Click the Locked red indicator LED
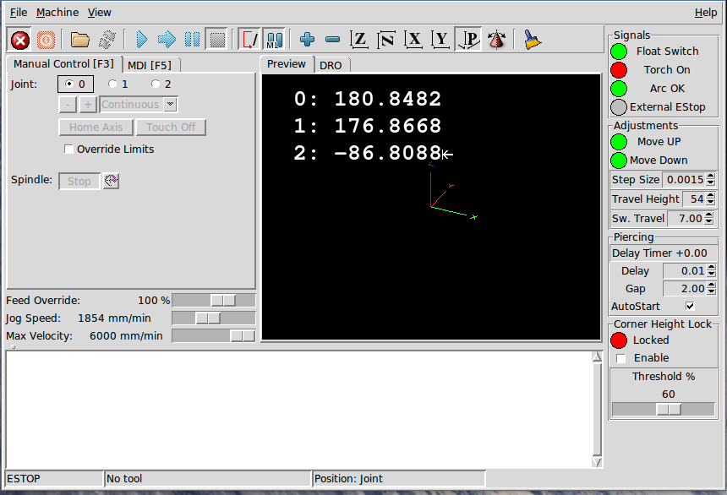This screenshot has width=727, height=495. click(619, 340)
